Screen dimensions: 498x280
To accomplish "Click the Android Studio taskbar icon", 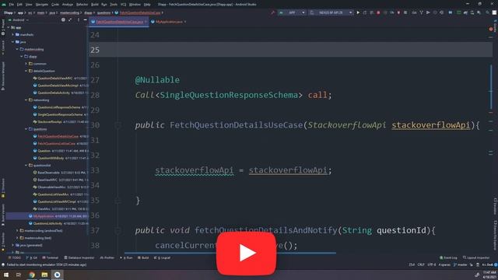I will click(57, 275).
